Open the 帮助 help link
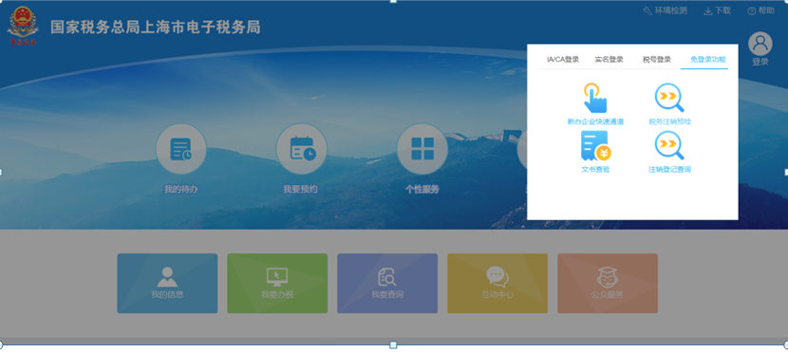The height and width of the screenshot is (353, 788). [760, 11]
